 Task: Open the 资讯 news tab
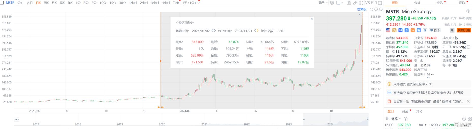(439, 3)
